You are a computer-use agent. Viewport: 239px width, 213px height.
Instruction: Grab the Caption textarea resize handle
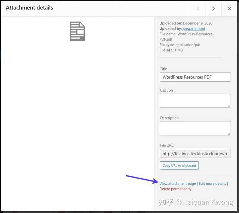point(229,106)
